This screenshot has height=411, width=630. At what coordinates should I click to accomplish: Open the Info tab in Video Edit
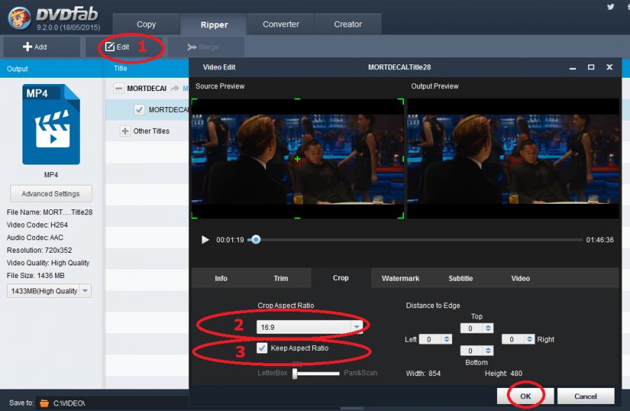[221, 279]
